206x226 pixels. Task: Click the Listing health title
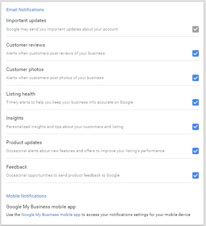point(21,94)
